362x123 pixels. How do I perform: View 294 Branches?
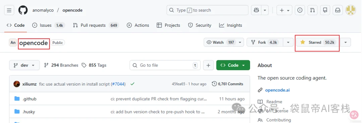tap(61, 65)
